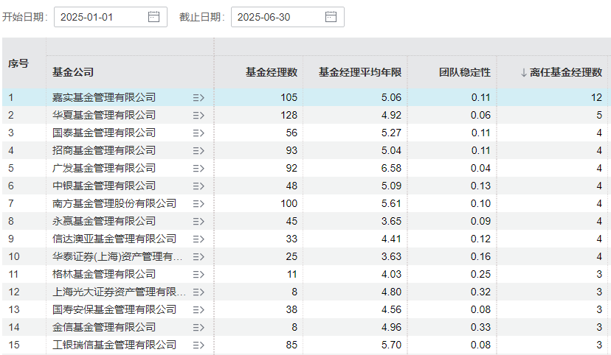Click manager count 100 for 南方基金
The height and width of the screenshot is (355, 611).
pyautogui.click(x=289, y=203)
